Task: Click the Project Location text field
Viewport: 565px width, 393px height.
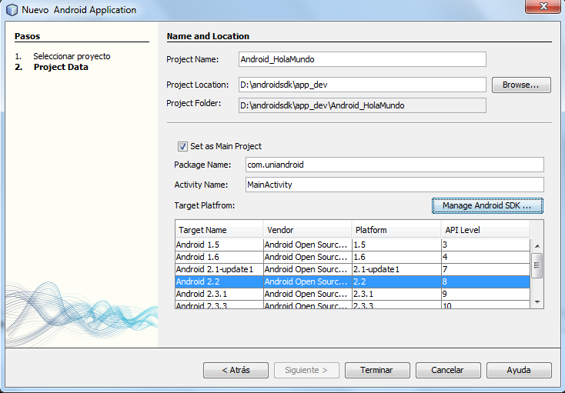Action: coord(363,85)
